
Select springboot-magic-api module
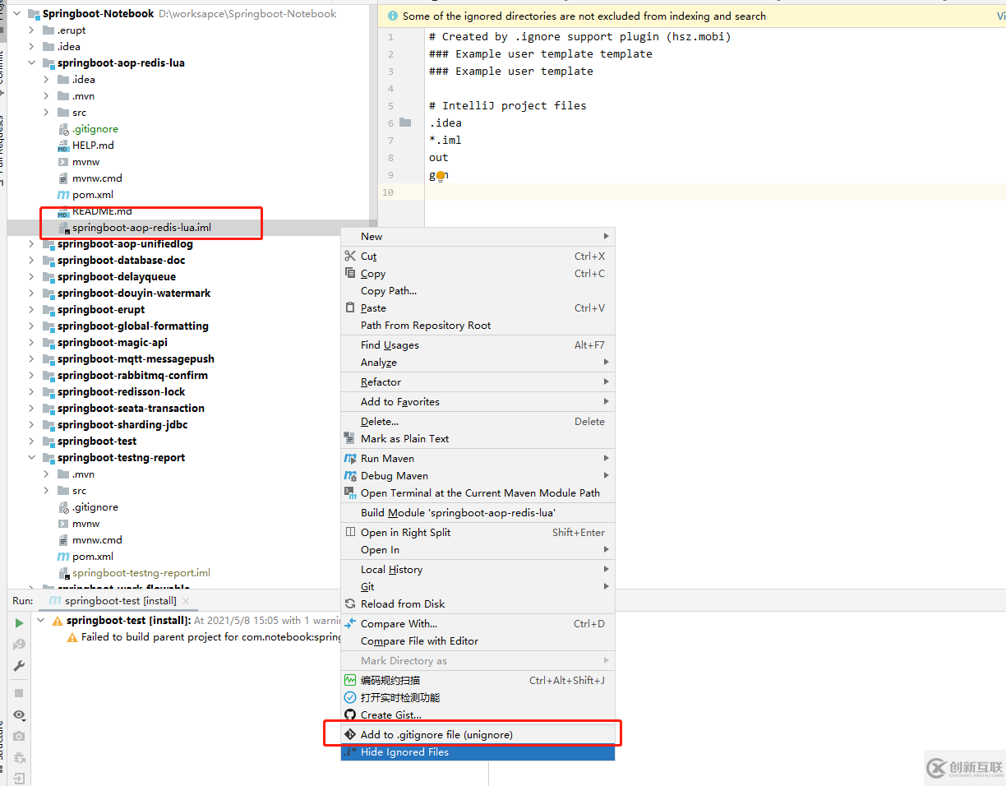tap(113, 343)
